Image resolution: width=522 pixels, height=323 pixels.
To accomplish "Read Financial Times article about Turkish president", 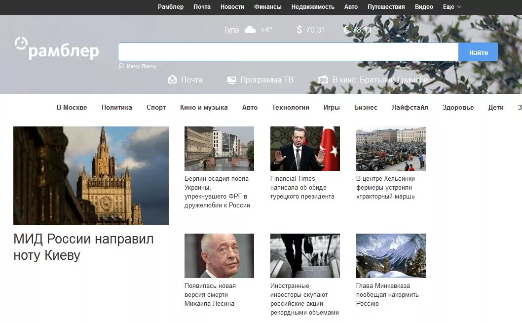I will (302, 187).
